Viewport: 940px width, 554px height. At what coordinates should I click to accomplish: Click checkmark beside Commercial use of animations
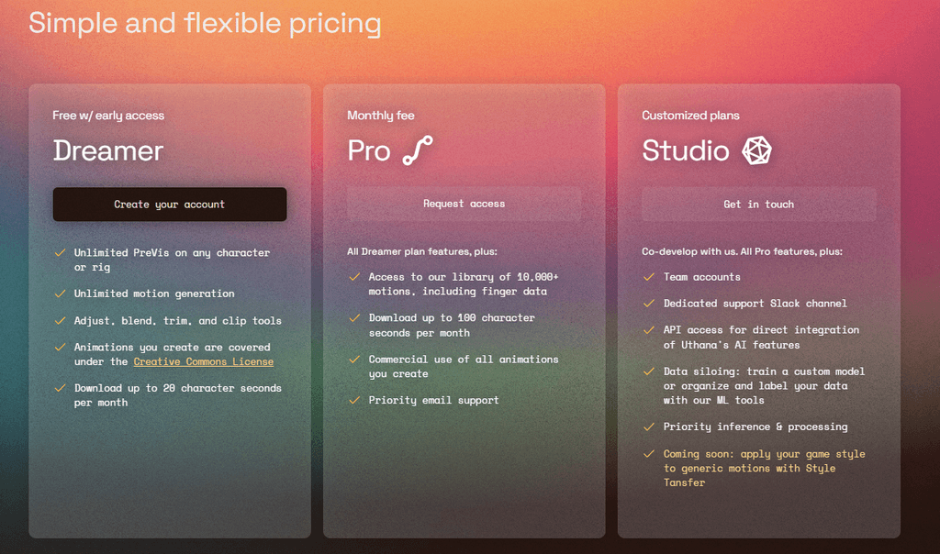(x=354, y=360)
